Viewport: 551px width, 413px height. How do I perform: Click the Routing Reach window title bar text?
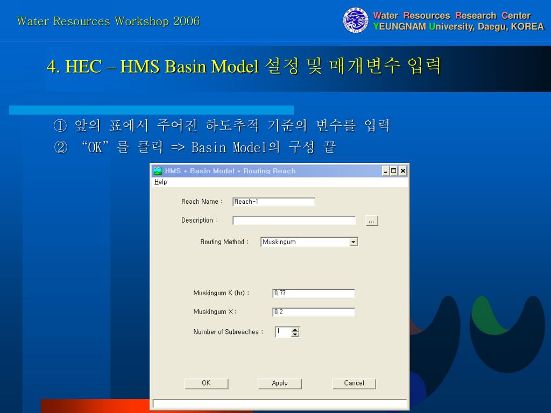pyautogui.click(x=230, y=171)
